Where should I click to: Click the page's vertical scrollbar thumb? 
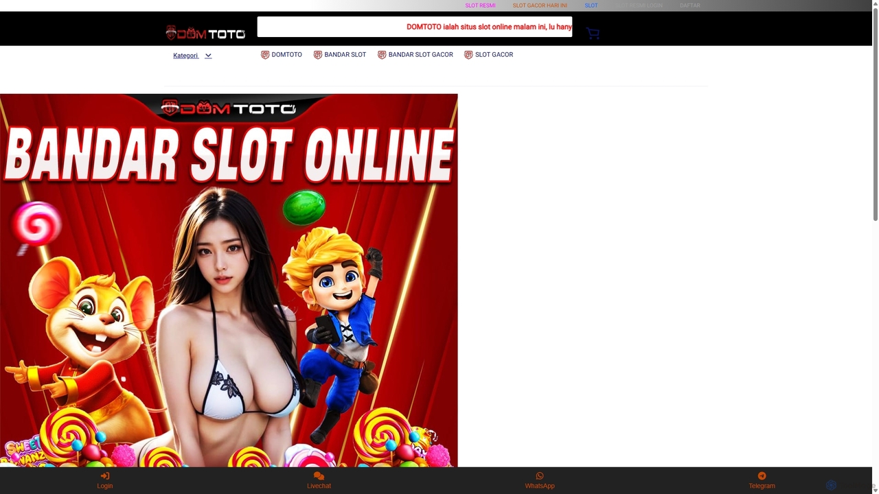pos(875,116)
